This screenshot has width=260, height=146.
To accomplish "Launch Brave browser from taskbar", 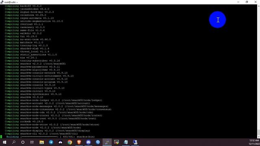I will coord(79,142).
